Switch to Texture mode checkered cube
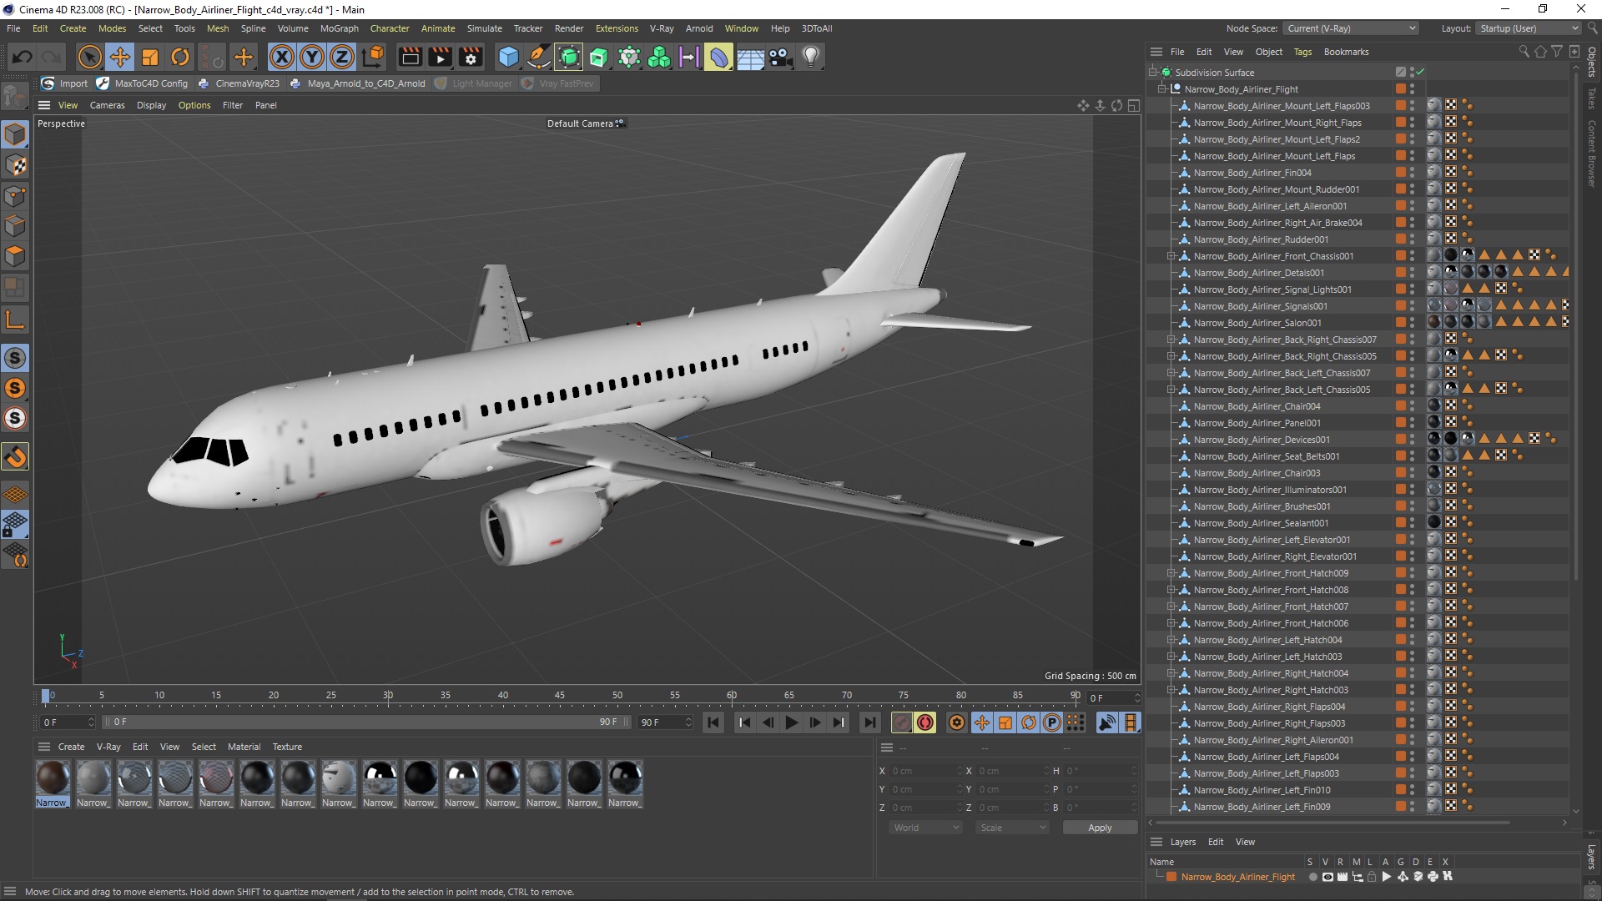The height and width of the screenshot is (901, 1602). (x=15, y=165)
